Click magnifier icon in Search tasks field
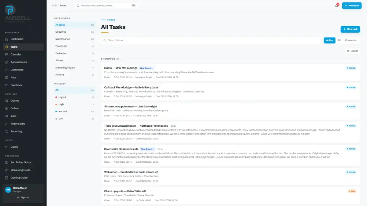367x206 pixels. (x=105, y=40)
